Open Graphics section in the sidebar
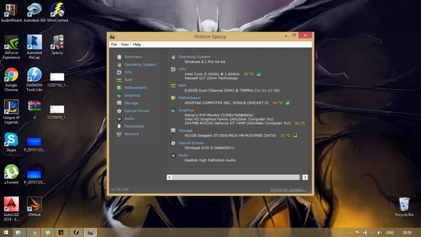The image size is (421, 237). 132,95
